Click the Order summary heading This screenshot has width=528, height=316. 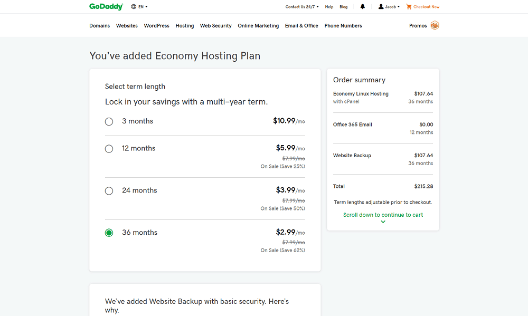click(x=359, y=80)
